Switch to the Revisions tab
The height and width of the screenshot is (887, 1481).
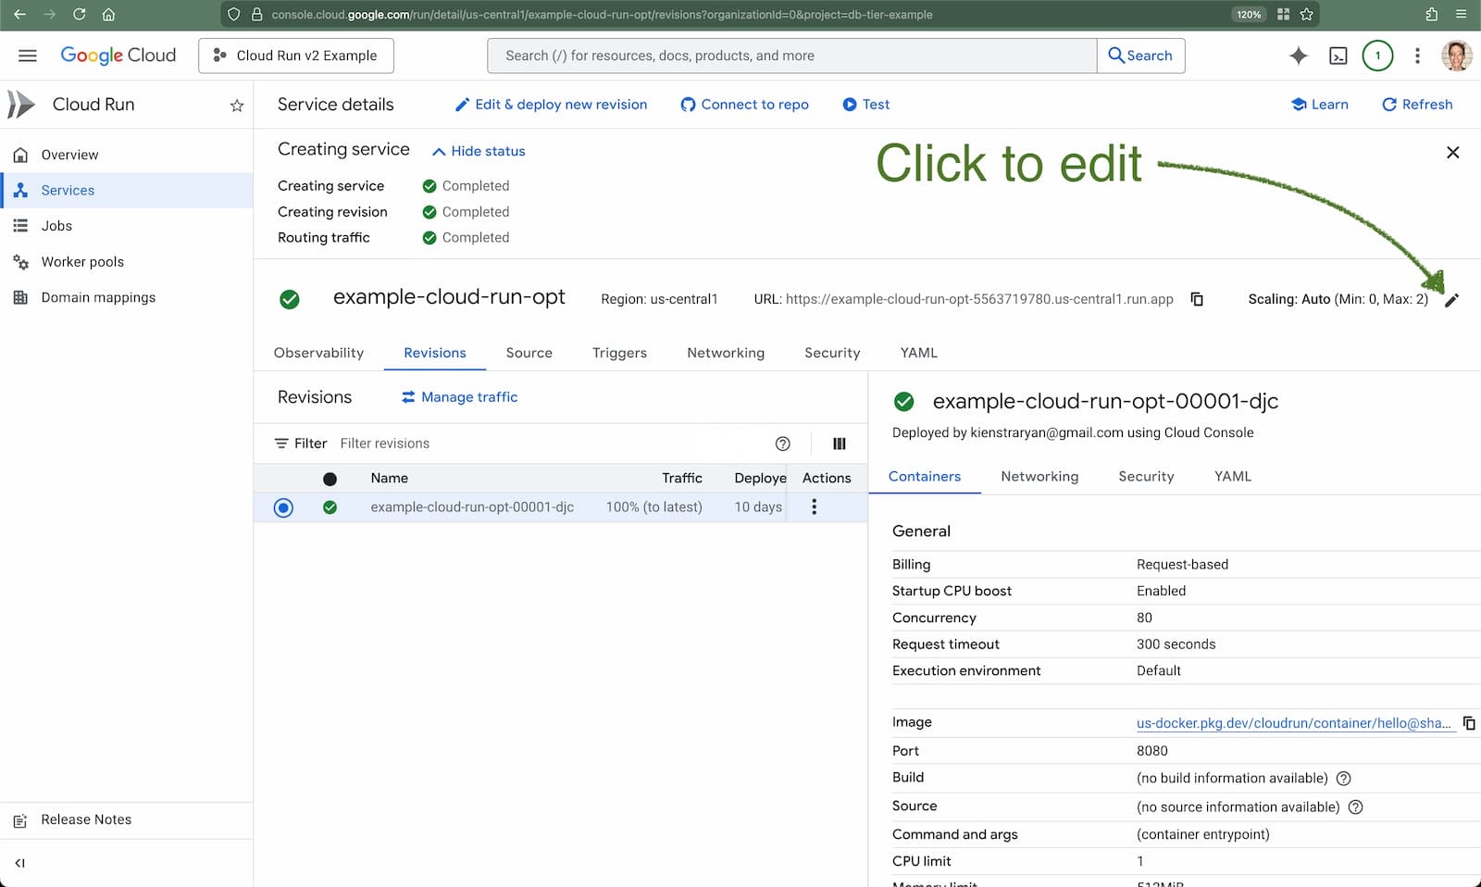click(x=435, y=353)
